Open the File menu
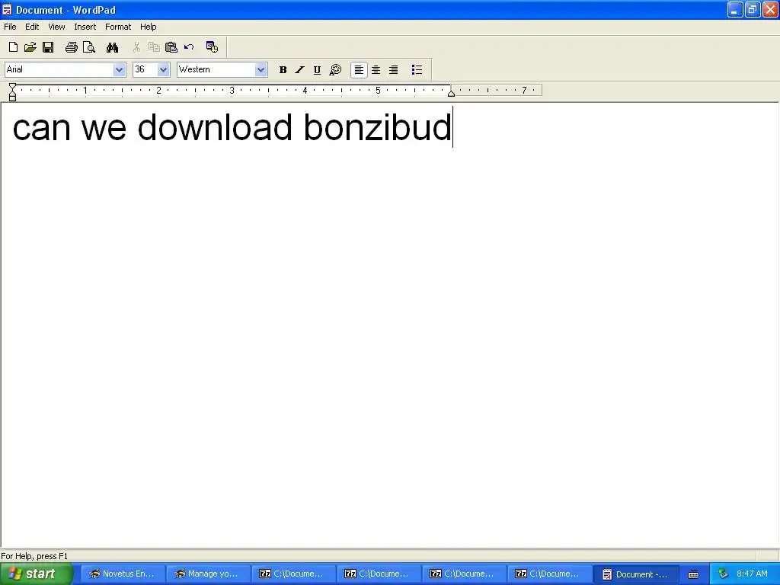780x585 pixels. 10,27
